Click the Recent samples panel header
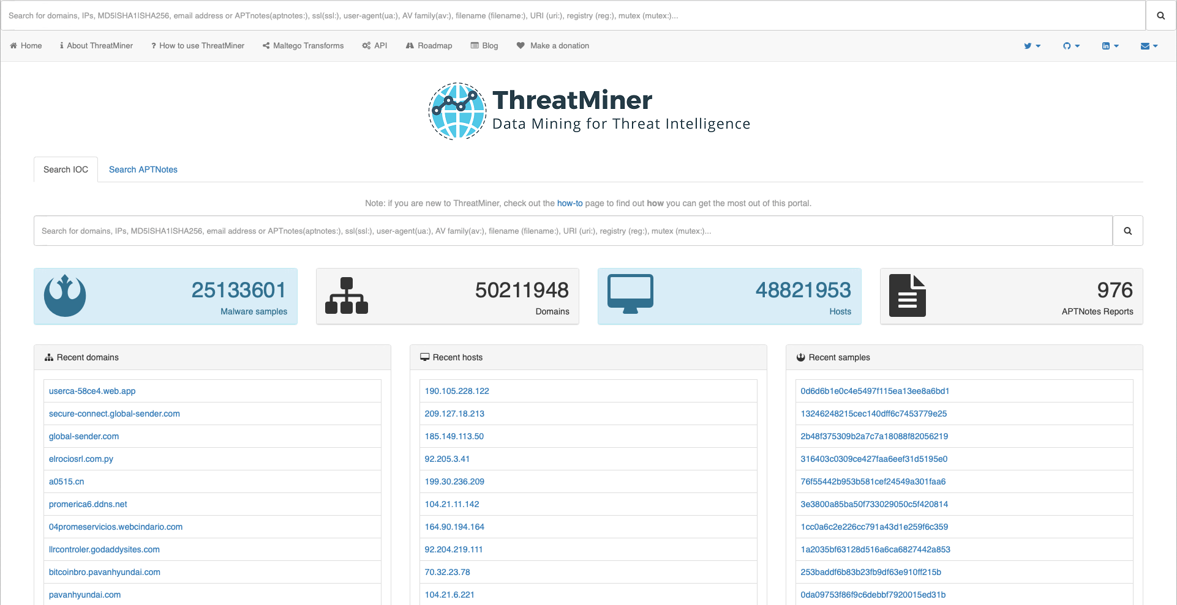The width and height of the screenshot is (1177, 605). [x=965, y=357]
